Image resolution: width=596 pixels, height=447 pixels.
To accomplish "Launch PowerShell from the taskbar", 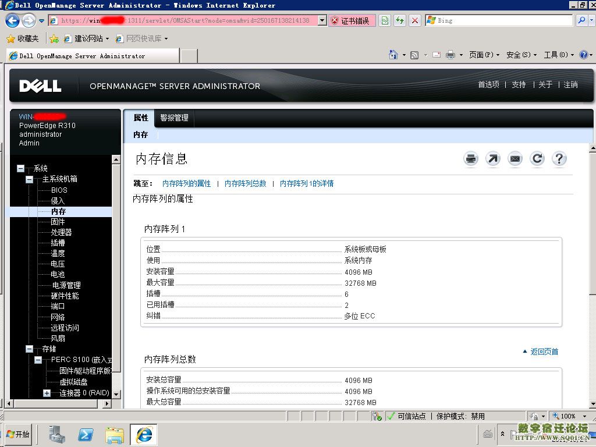I will pyautogui.click(x=86, y=434).
